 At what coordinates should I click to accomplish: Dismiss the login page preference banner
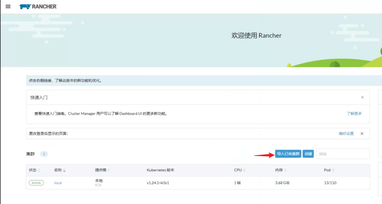point(362,134)
